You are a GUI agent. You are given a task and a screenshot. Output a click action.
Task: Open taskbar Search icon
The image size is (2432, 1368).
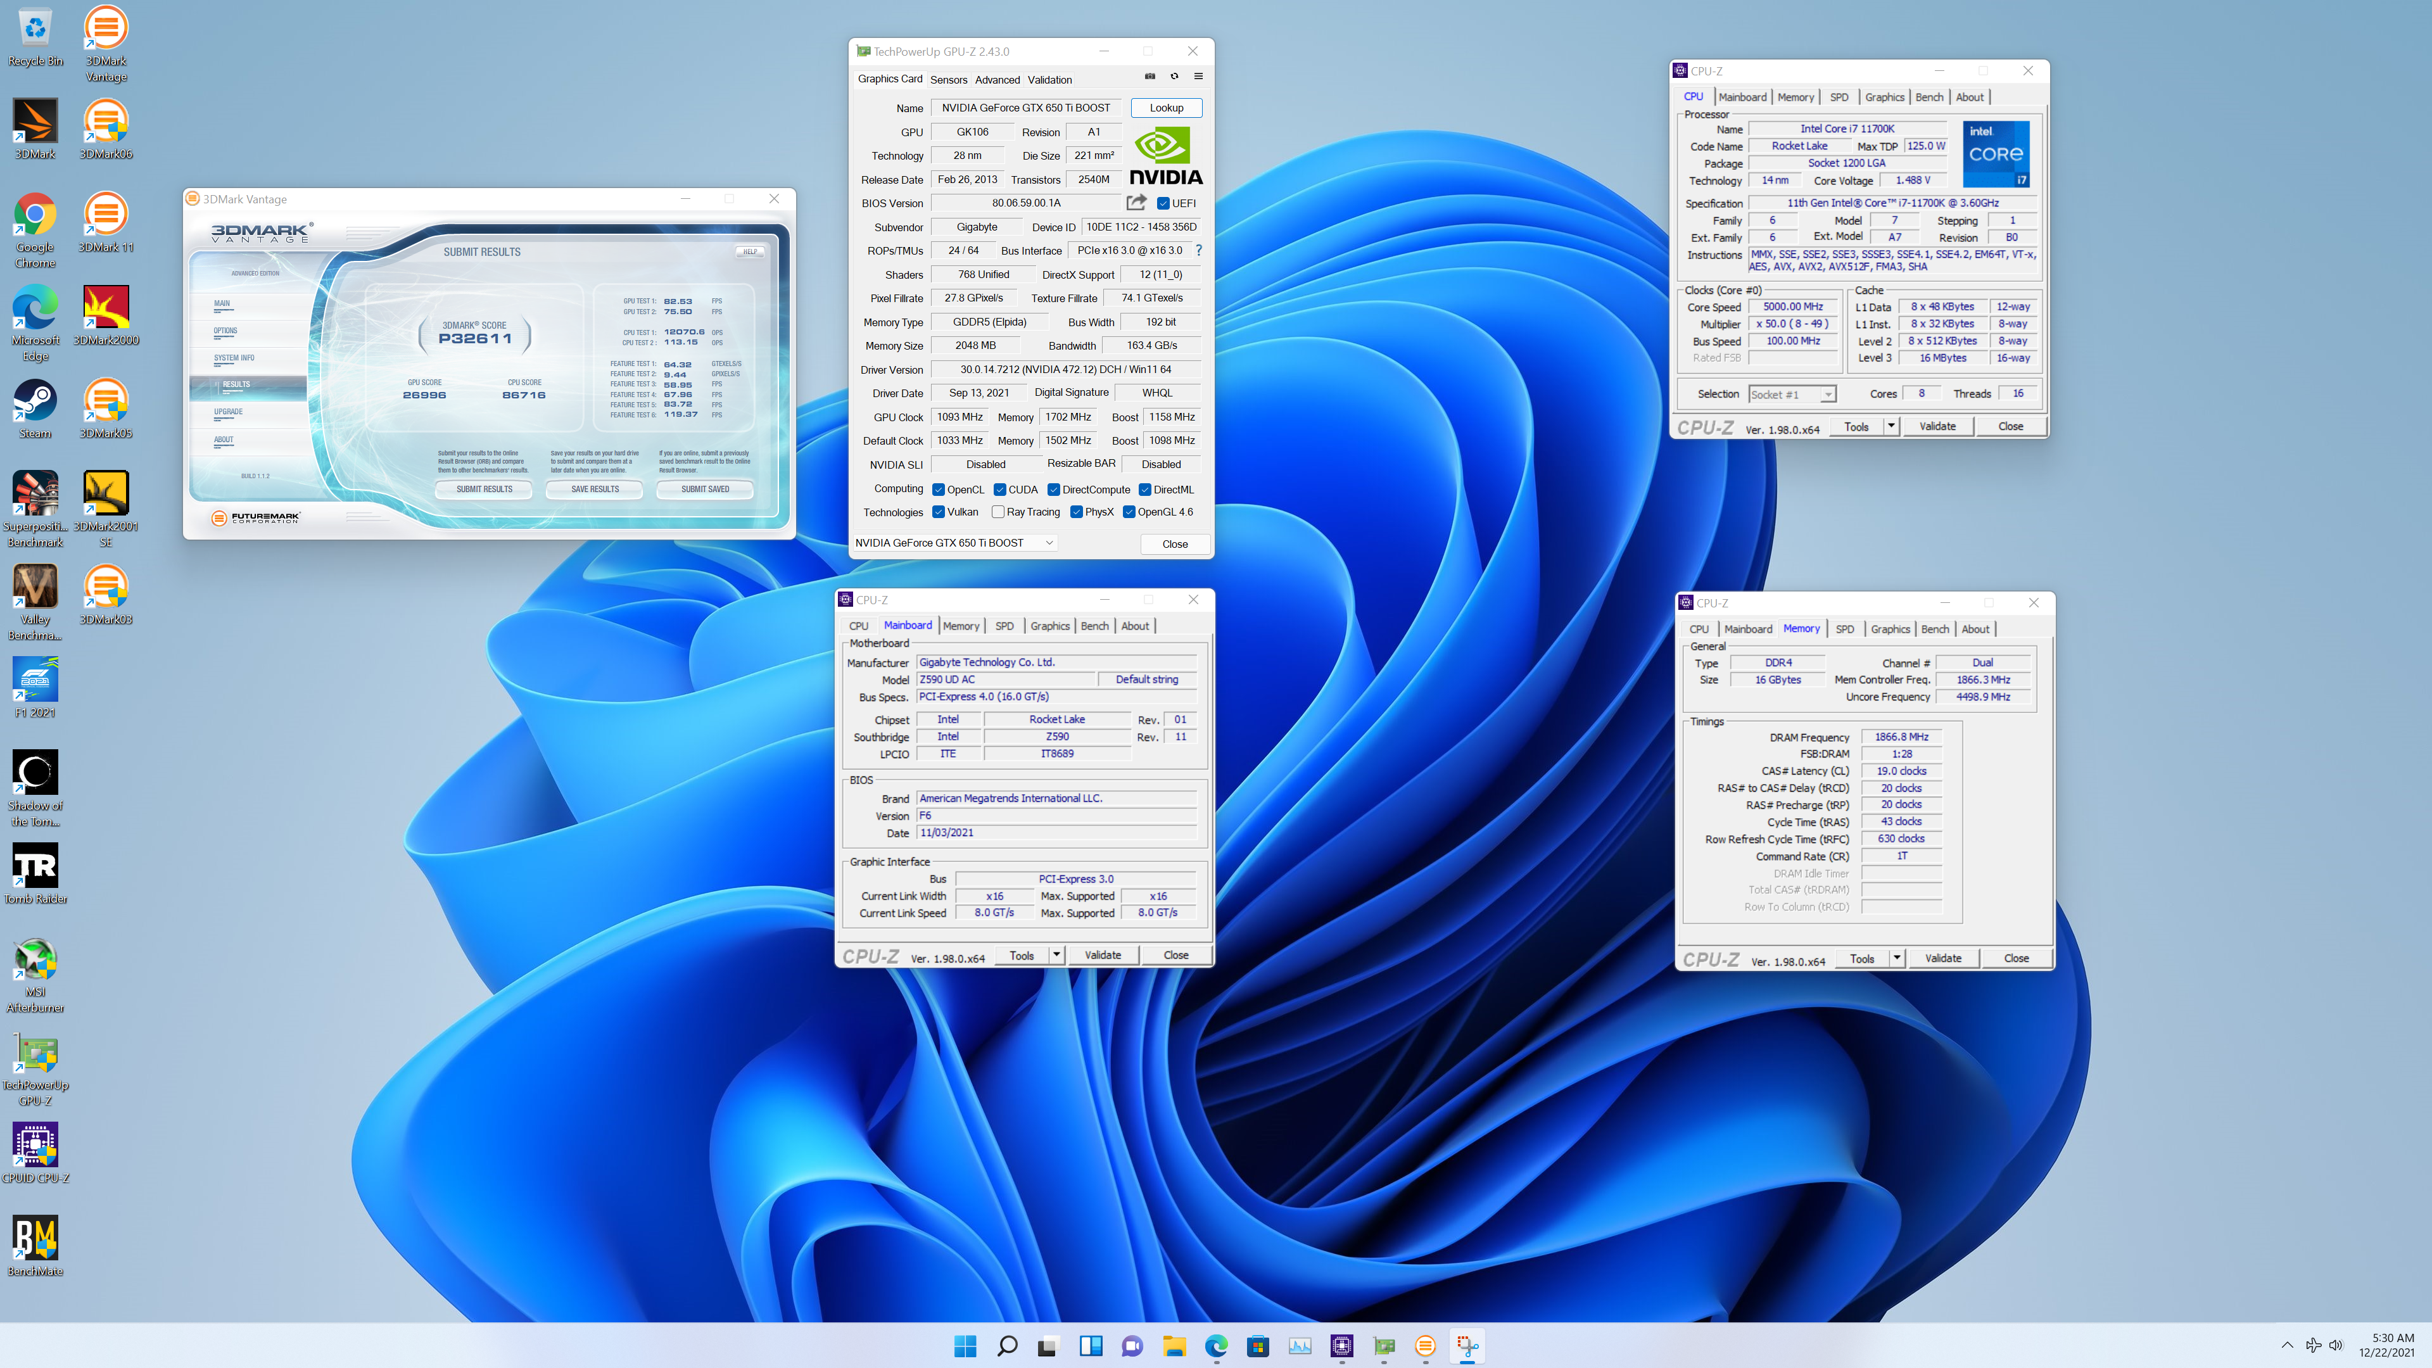1006,1346
